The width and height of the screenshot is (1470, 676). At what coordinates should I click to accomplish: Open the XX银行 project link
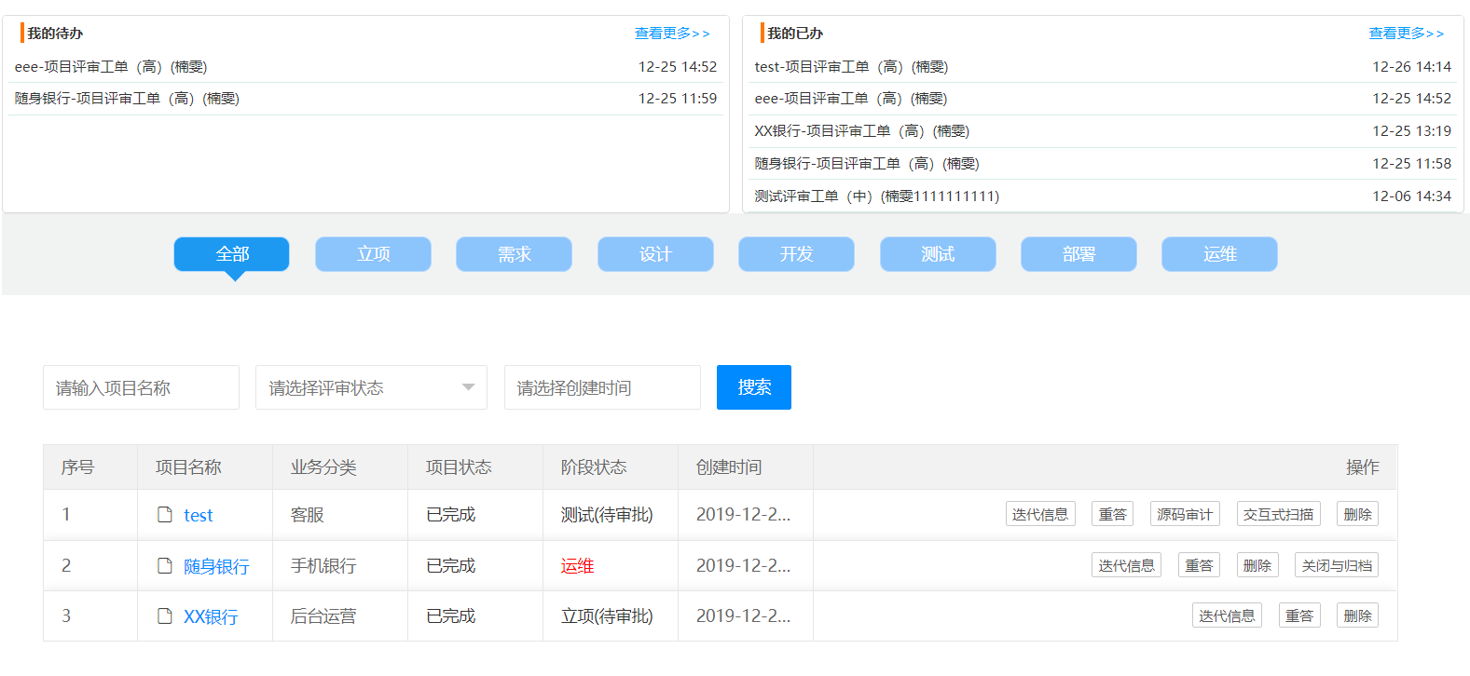211,616
